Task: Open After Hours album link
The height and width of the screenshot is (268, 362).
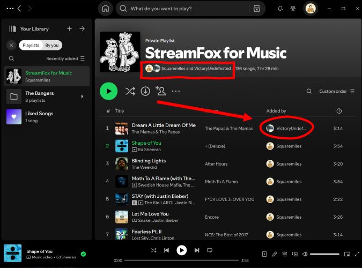Action: tap(216, 164)
